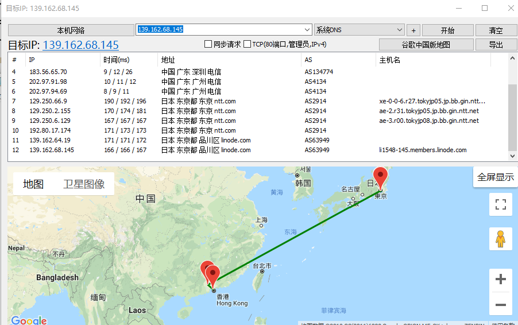Clear results with 清空 button
This screenshot has height=325, width=518.
pyautogui.click(x=496, y=30)
